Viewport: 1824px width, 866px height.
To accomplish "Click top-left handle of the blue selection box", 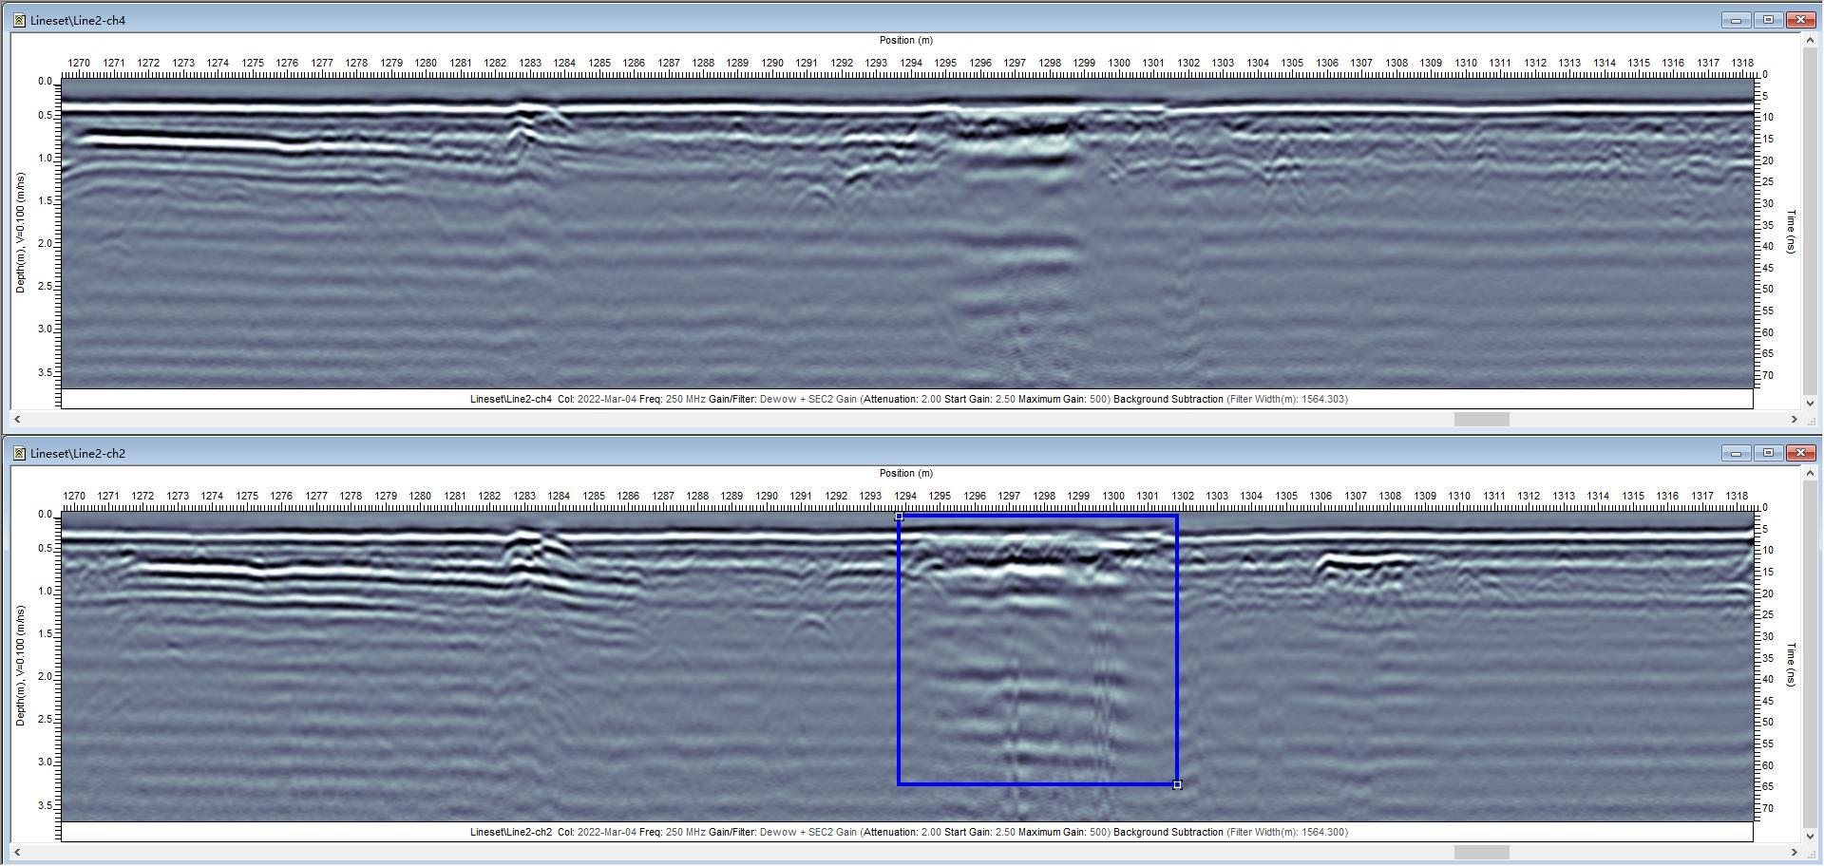I will pyautogui.click(x=899, y=516).
